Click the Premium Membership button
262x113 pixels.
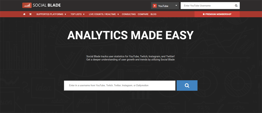(x=217, y=14)
